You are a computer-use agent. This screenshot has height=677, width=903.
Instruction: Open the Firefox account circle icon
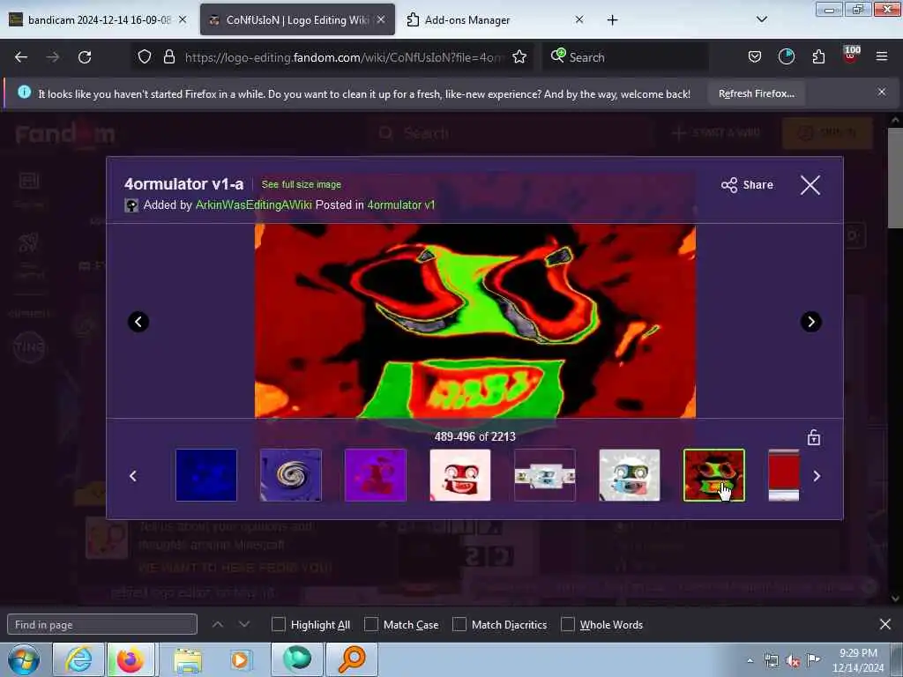(x=786, y=57)
